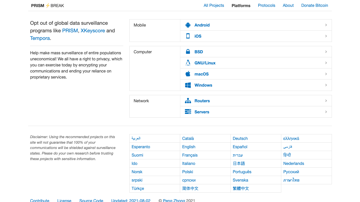The height and width of the screenshot is (202, 360).
Task: Switch language to Norsk
Action: click(x=137, y=172)
